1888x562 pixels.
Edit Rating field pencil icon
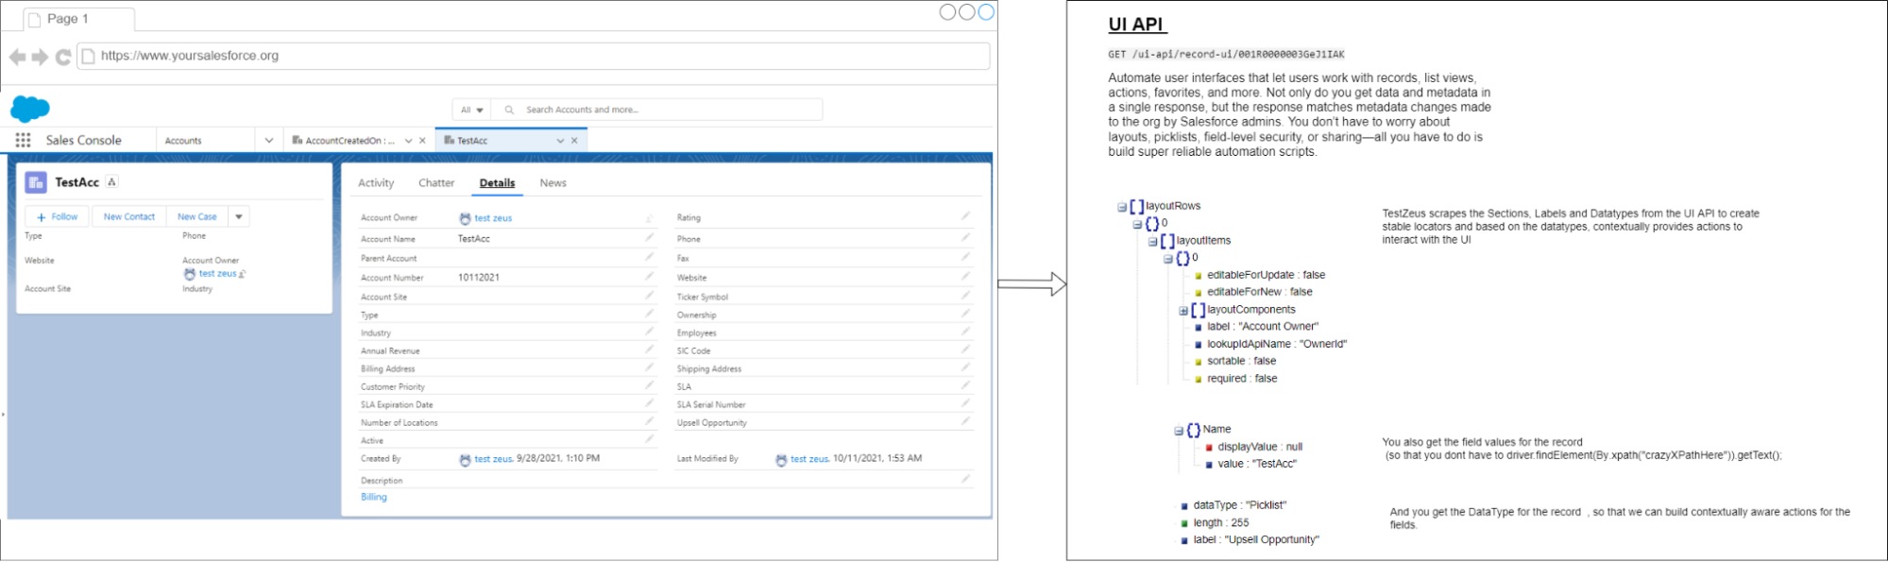click(x=965, y=215)
